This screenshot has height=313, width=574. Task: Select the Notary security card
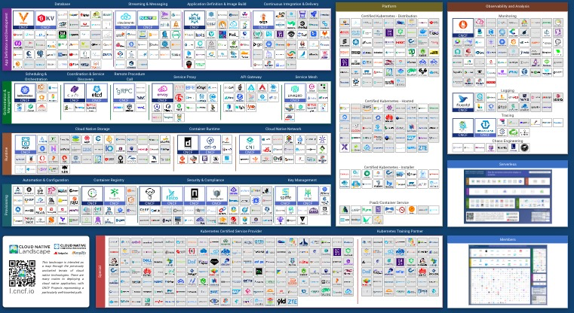195,196
